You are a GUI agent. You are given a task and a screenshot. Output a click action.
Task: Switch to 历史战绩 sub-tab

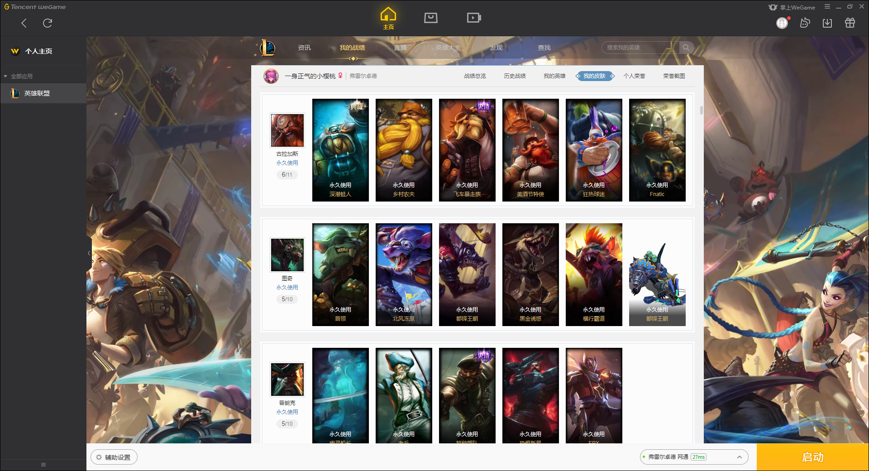(515, 76)
